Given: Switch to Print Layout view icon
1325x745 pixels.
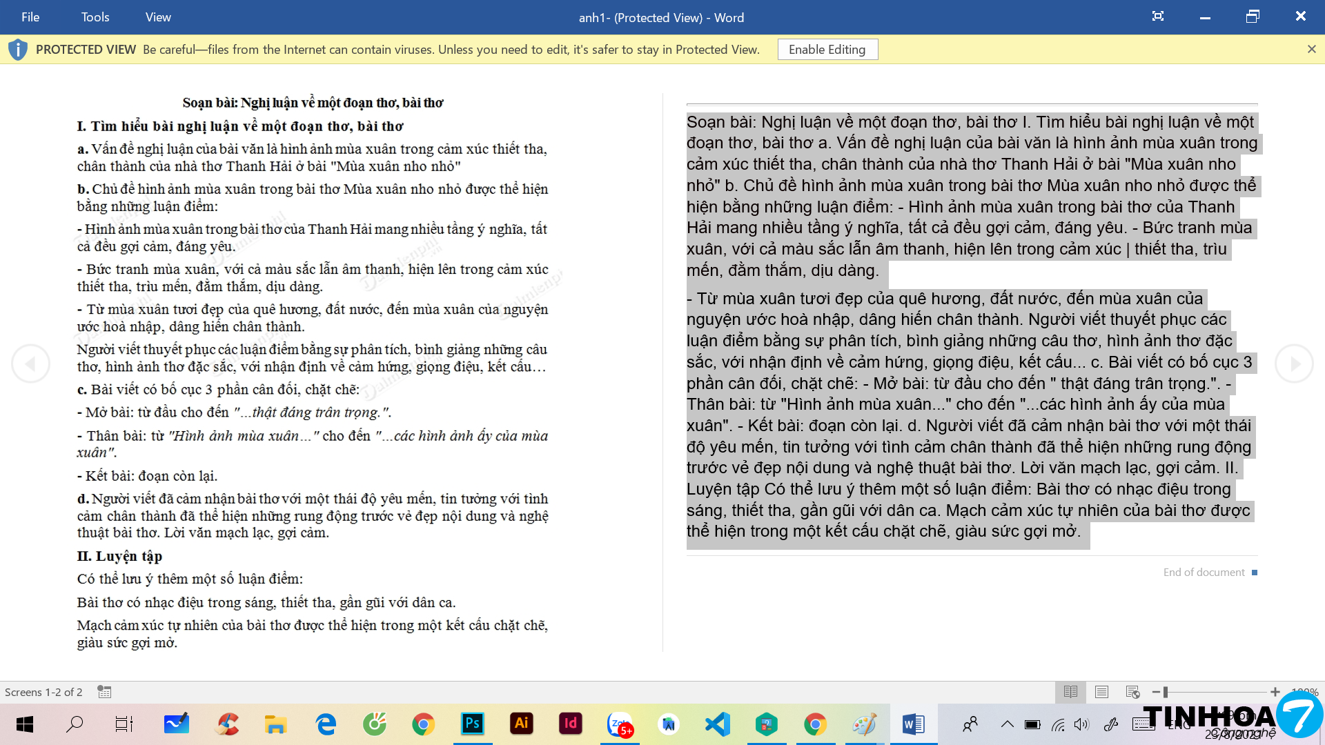Looking at the screenshot, I should (x=1101, y=692).
